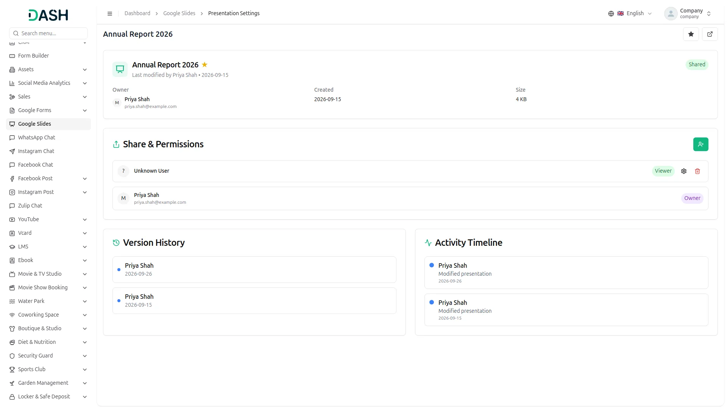This screenshot has height=409, width=727.
Task: Click the globe language icon
Action: (x=611, y=14)
